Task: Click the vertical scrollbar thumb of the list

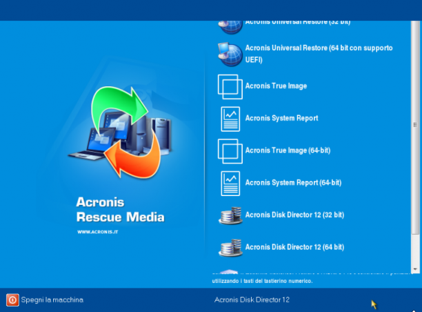Action: (414, 127)
